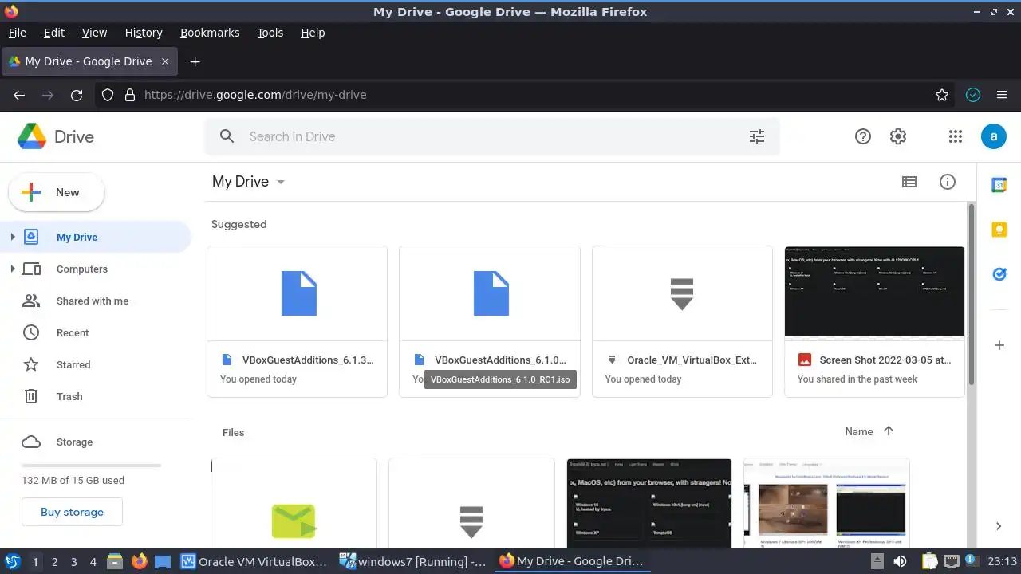Launch Firefox from taskbar launcher

pyautogui.click(x=139, y=561)
